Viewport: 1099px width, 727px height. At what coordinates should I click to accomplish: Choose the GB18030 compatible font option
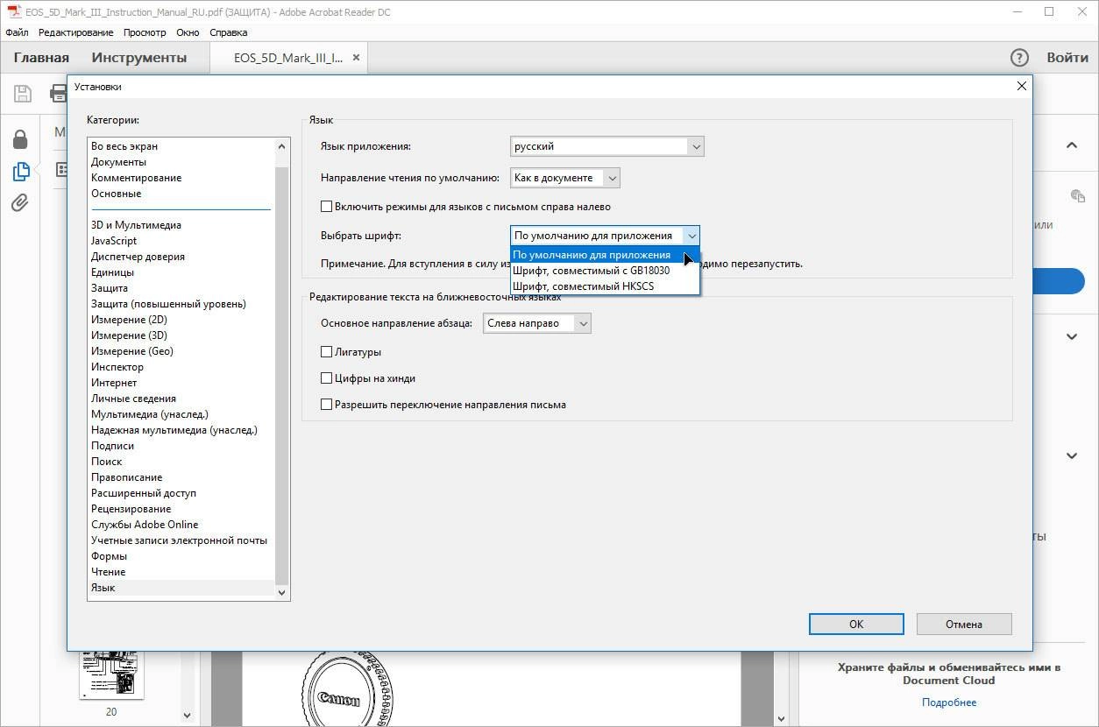[605, 271]
